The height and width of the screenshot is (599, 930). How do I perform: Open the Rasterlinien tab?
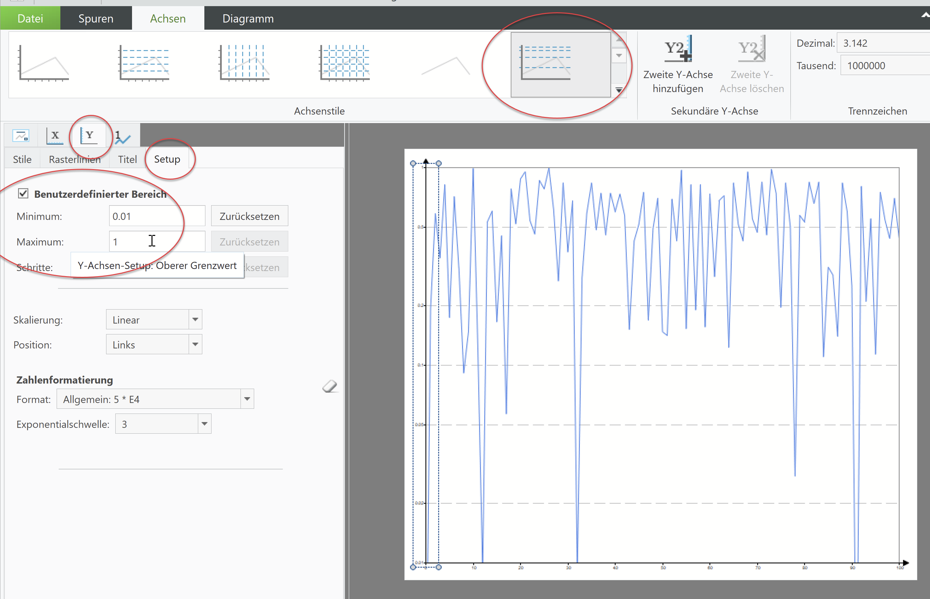[x=74, y=159]
